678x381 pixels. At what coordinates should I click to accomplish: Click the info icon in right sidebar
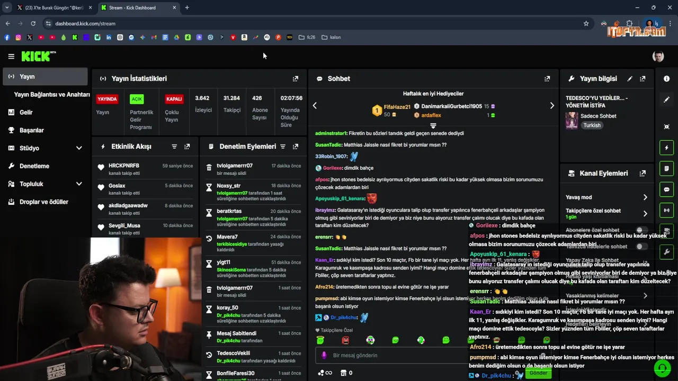coord(666,79)
